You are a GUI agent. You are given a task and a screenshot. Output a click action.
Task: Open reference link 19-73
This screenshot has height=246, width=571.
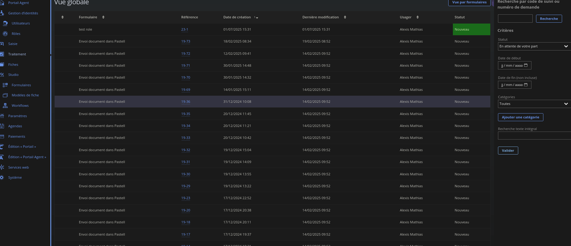[186, 41]
